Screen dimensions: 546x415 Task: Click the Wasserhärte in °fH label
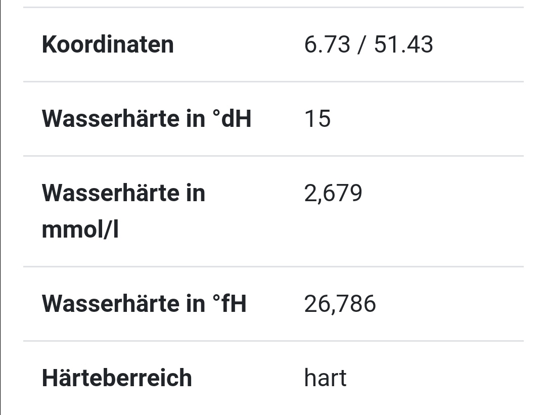(144, 304)
